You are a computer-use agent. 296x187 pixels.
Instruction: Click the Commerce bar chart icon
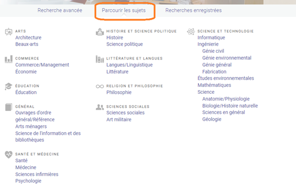8,59
